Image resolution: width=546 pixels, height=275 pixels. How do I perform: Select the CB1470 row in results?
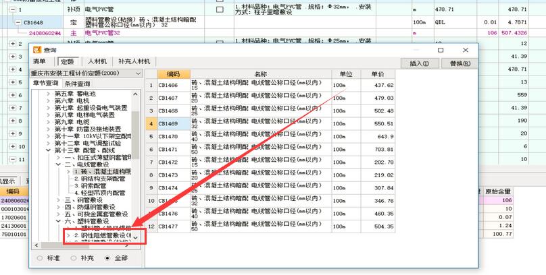coord(270,136)
